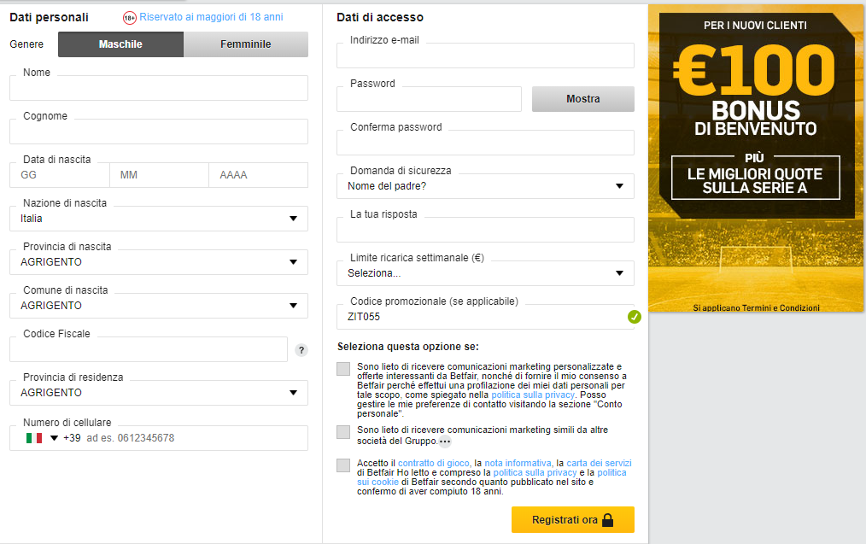Click the Codice Fiscale help question mark icon

pos(301,350)
